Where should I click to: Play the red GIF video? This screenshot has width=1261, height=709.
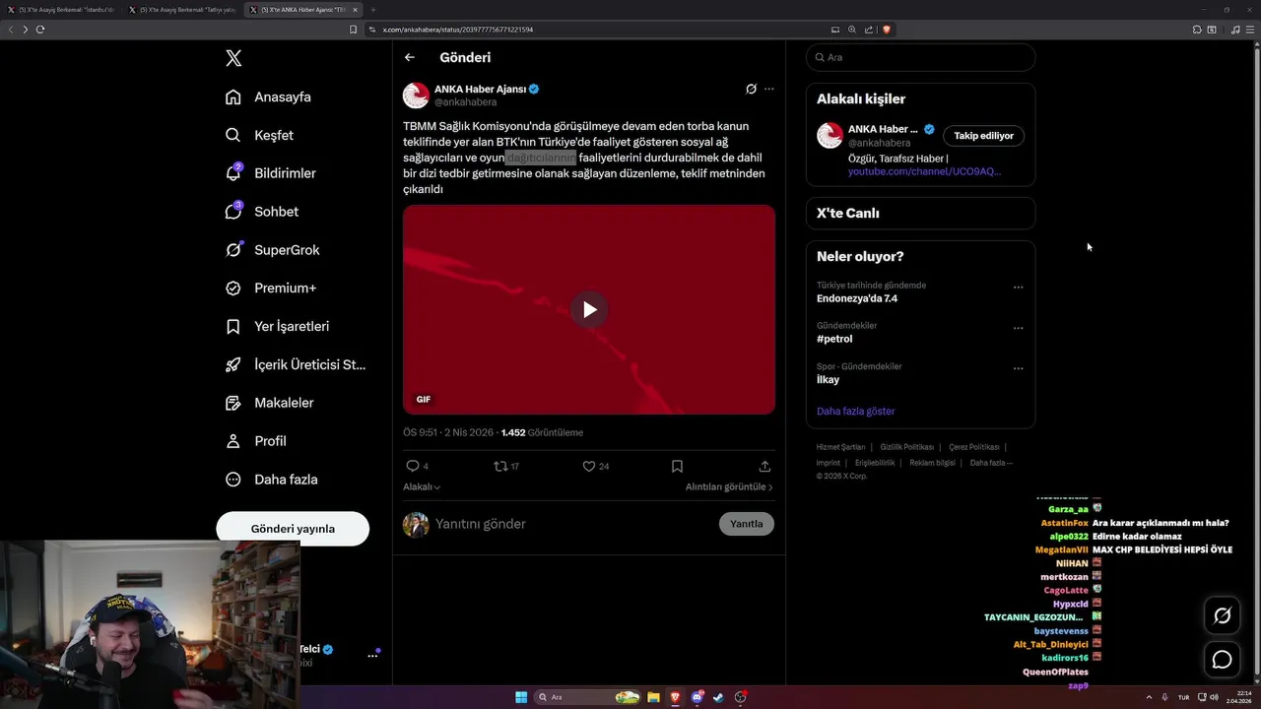(589, 309)
